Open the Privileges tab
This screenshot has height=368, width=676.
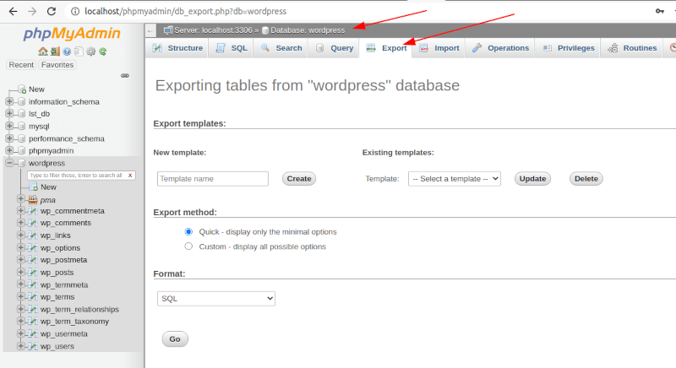pos(568,48)
